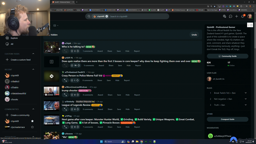This screenshot has width=256, height=144.
Task: Collapse the Custom Feeds section
Action: (x=33, y=54)
